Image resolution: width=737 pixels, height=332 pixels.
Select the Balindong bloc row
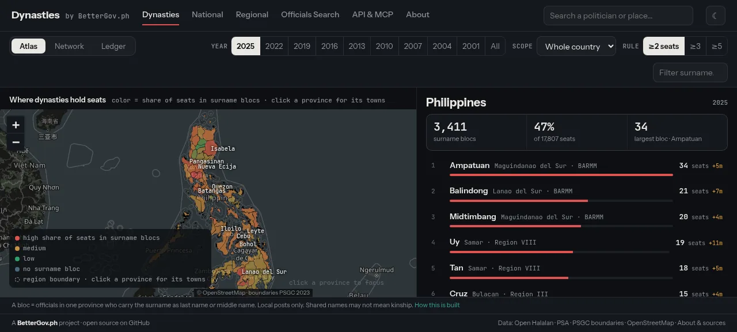(577, 195)
